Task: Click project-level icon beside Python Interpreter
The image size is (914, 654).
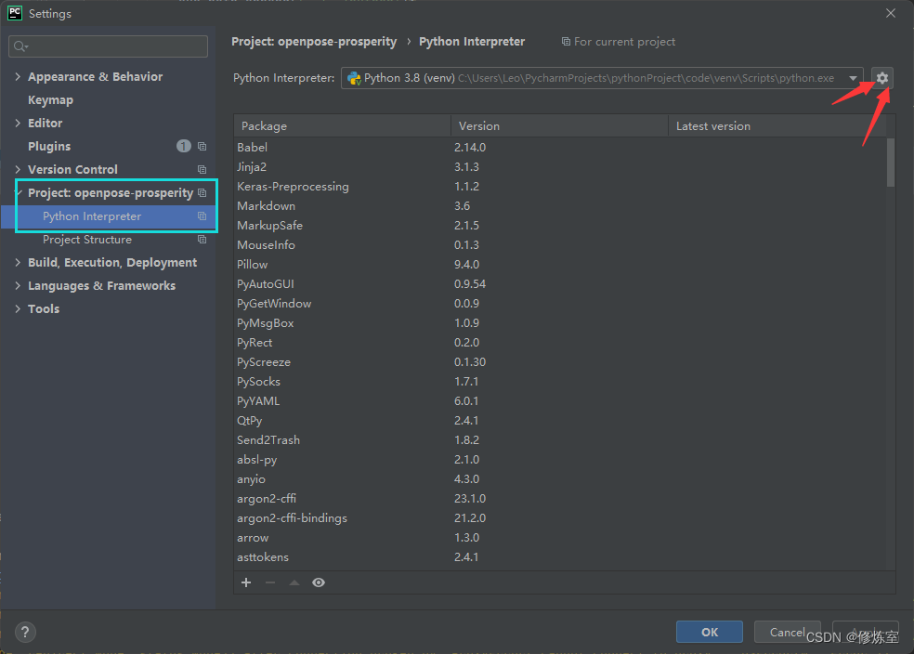Action: [202, 216]
